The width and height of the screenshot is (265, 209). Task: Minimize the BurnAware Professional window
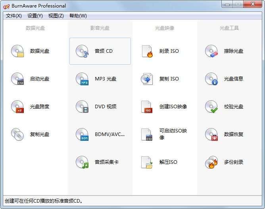pyautogui.click(x=227, y=4)
